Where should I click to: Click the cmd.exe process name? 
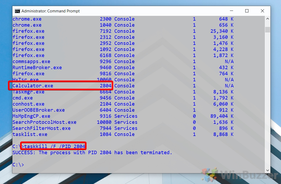point(22,98)
